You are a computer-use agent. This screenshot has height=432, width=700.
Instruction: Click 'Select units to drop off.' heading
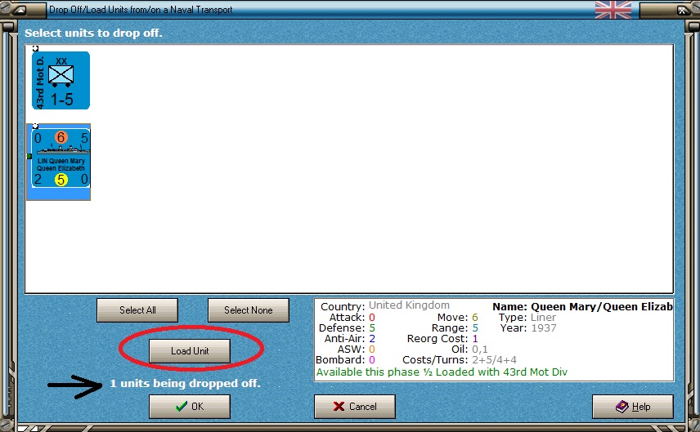pos(93,33)
